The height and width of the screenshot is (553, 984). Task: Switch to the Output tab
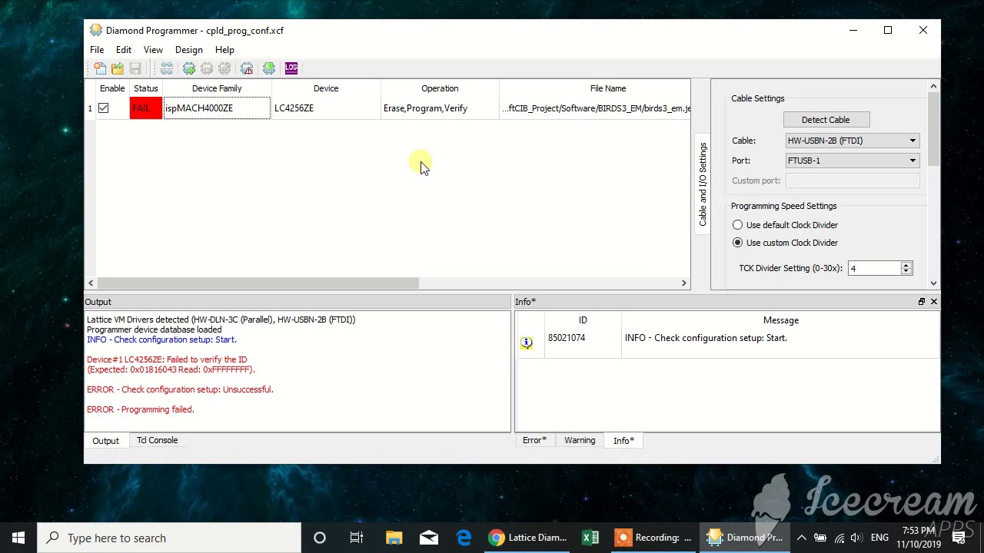click(x=106, y=441)
